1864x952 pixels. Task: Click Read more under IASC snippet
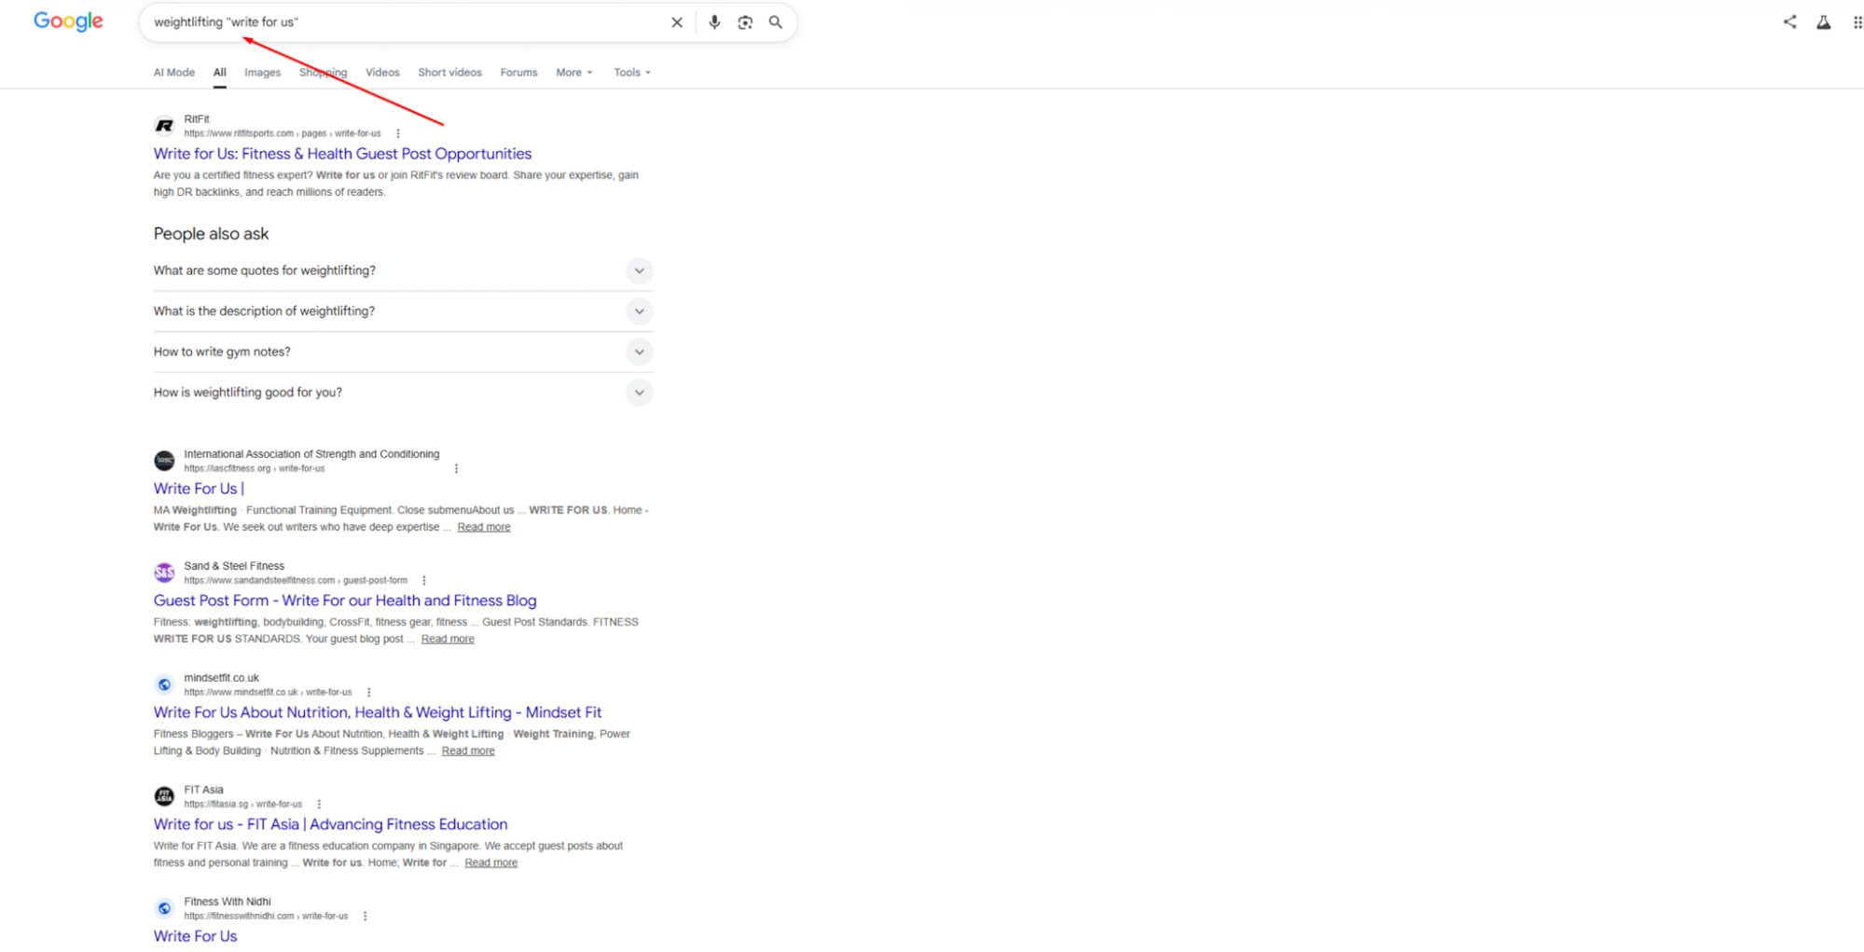(484, 527)
